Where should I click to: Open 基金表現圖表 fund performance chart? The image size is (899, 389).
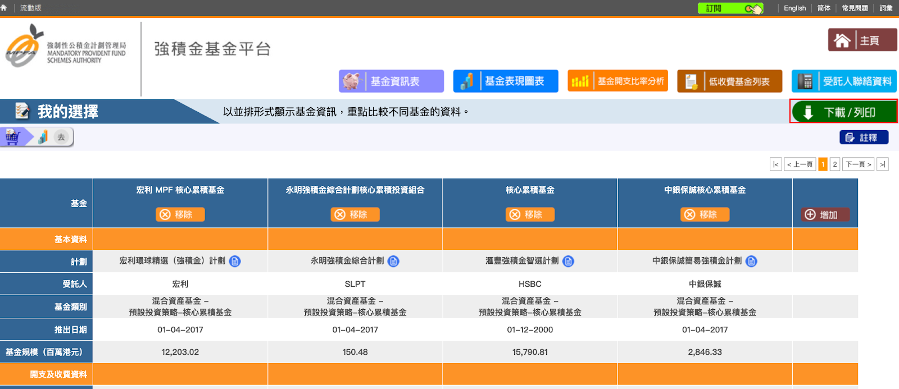506,81
